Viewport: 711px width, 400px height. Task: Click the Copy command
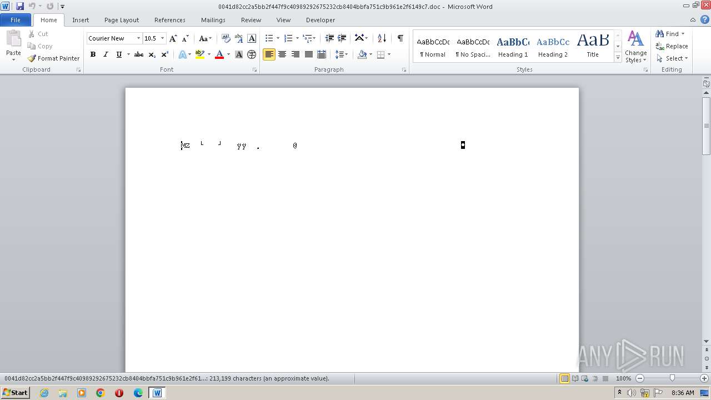[40, 46]
